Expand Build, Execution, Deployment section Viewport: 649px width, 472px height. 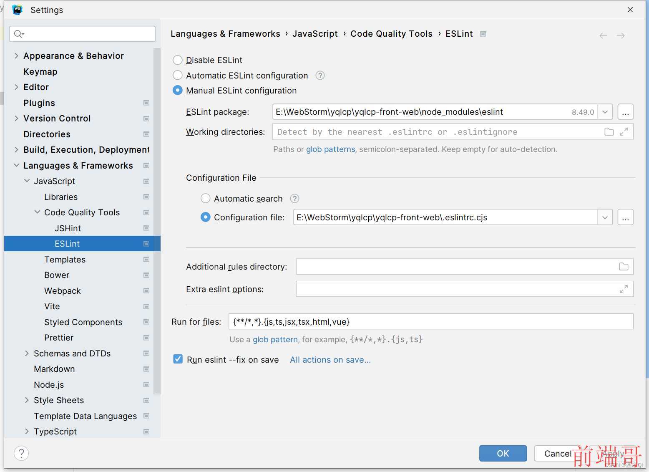[x=16, y=150]
